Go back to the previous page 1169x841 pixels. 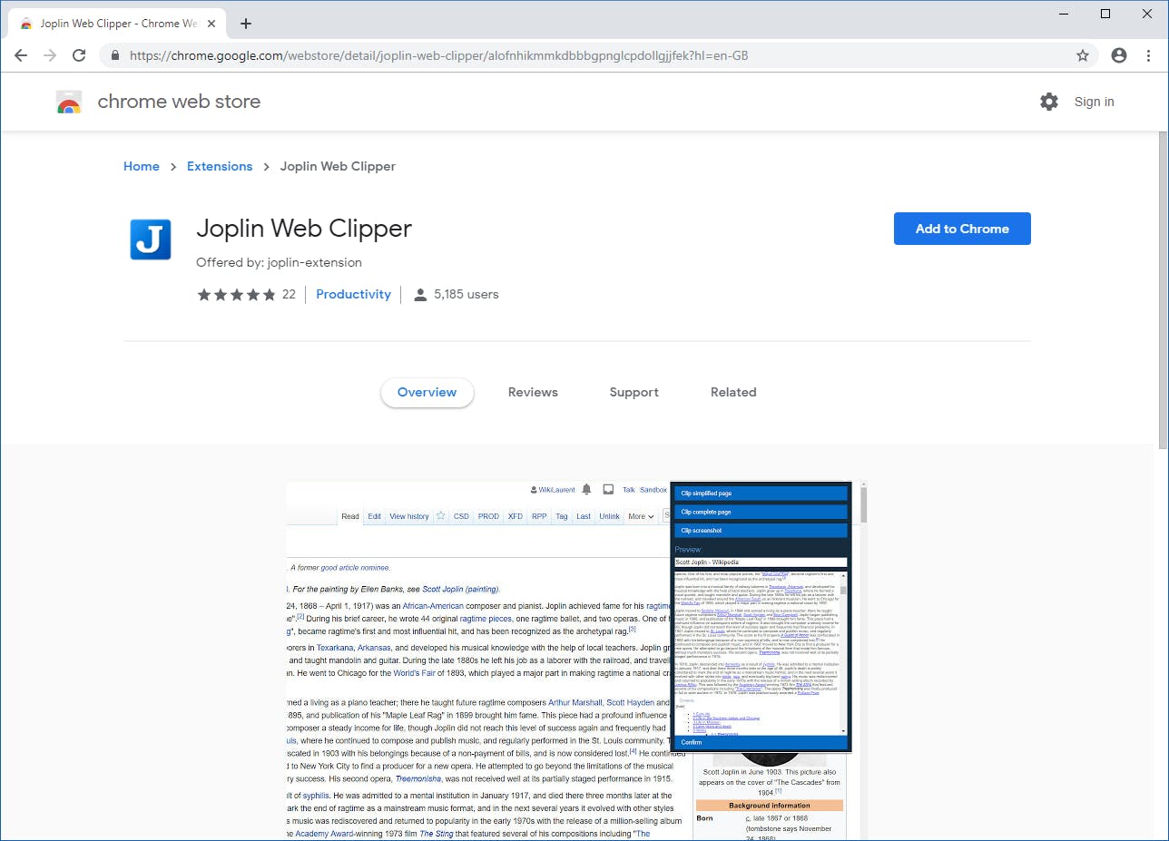click(x=21, y=55)
